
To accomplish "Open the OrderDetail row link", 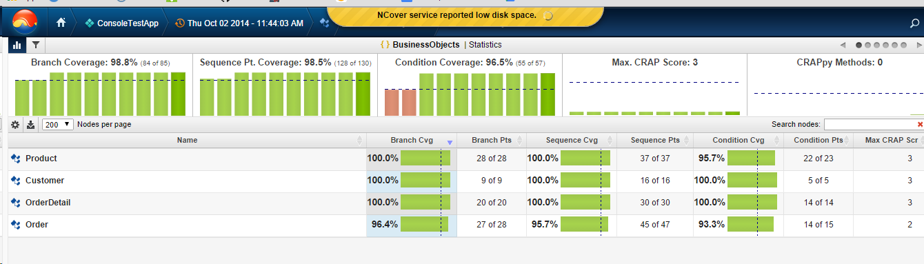I will (x=48, y=203).
